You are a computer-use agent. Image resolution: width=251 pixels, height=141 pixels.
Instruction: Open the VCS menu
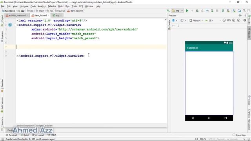81,6
